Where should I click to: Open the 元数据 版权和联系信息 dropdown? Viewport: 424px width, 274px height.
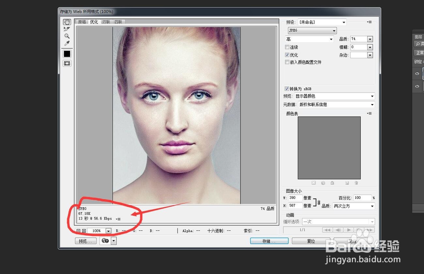(336, 104)
